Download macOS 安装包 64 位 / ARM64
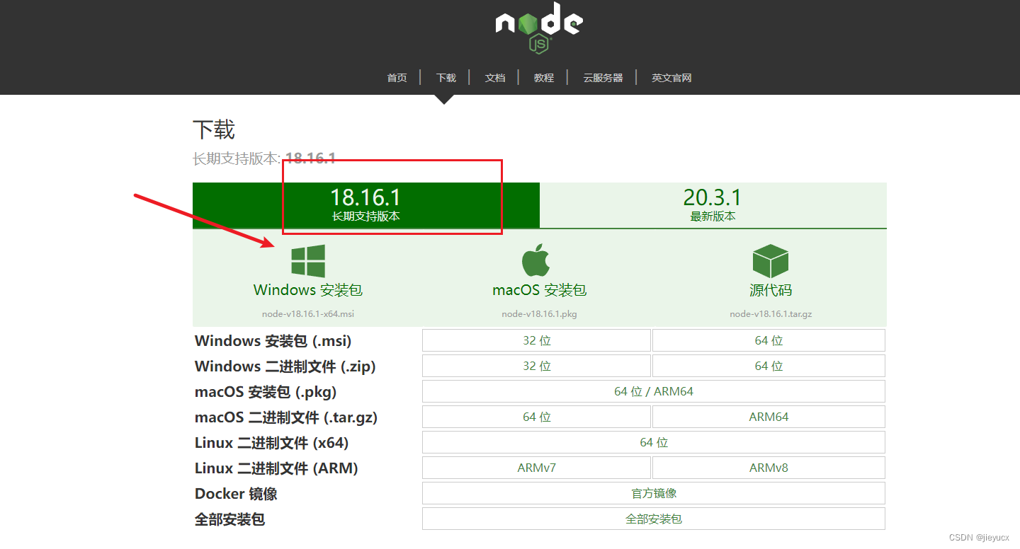 (654, 391)
